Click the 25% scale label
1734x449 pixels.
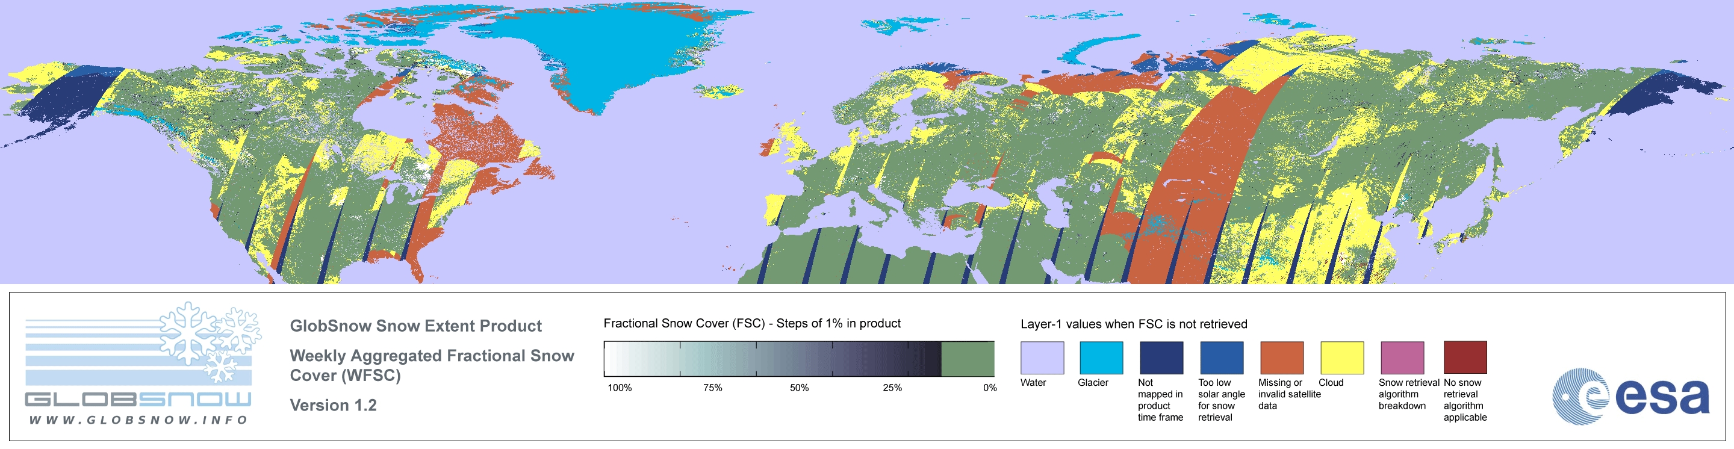[x=892, y=388]
